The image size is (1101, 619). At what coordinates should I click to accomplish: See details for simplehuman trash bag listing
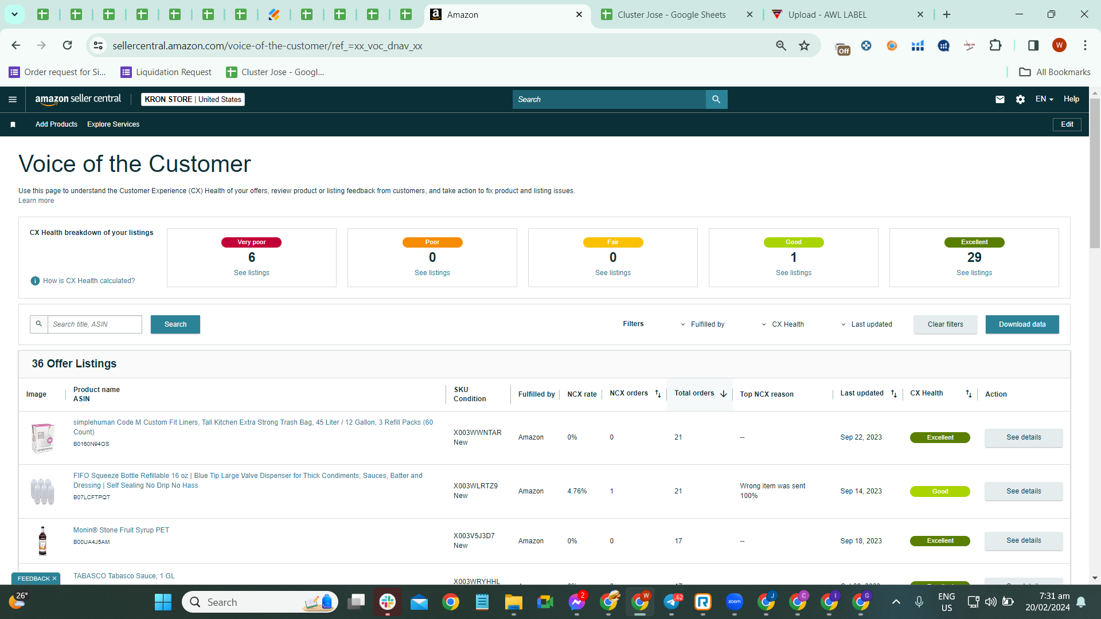(x=1024, y=437)
